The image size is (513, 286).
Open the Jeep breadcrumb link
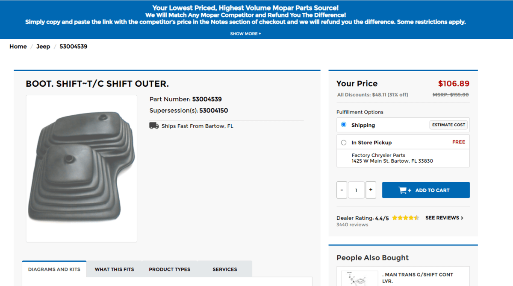(43, 47)
